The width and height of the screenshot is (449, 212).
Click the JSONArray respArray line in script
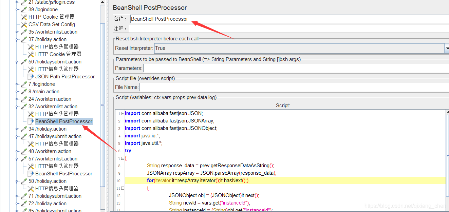click(x=212, y=173)
